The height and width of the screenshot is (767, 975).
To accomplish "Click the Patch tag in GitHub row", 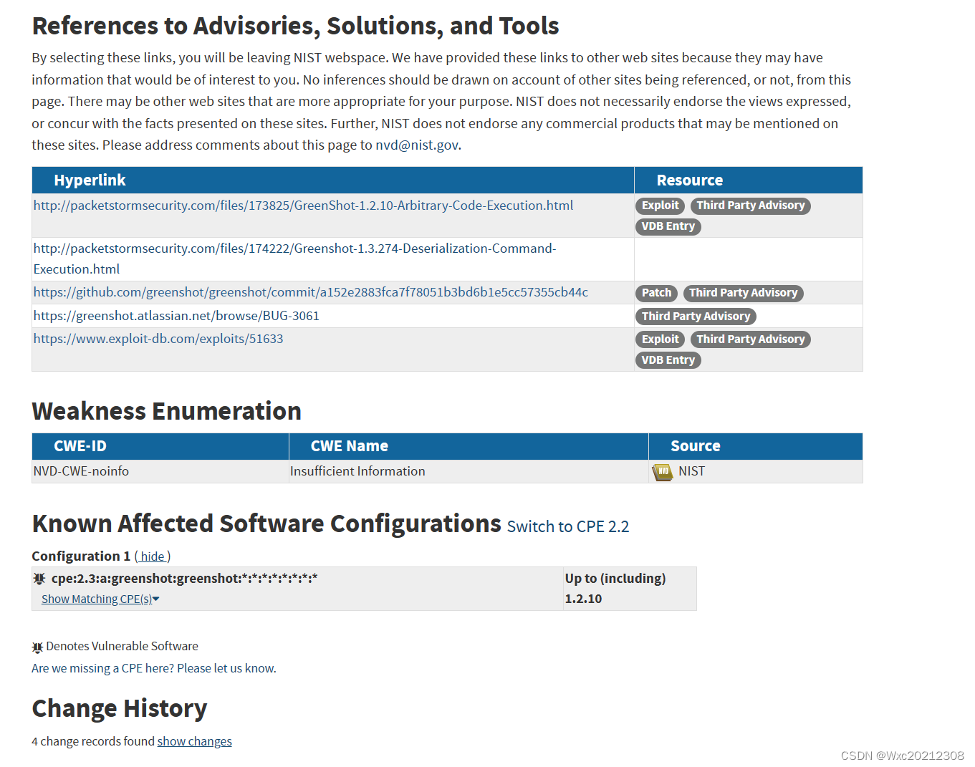I will pyautogui.click(x=656, y=293).
